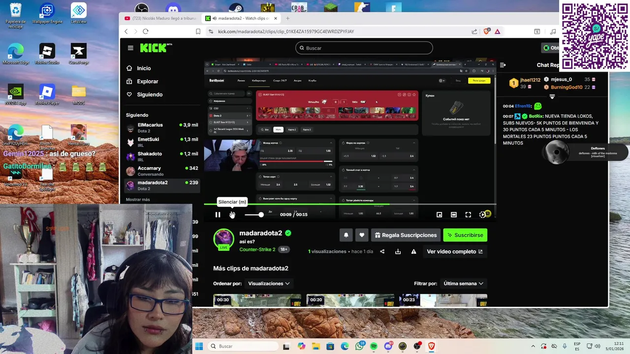This screenshot has height=354, width=630.
Task: Open Brave Shields lion icon
Action: pyautogui.click(x=487, y=31)
